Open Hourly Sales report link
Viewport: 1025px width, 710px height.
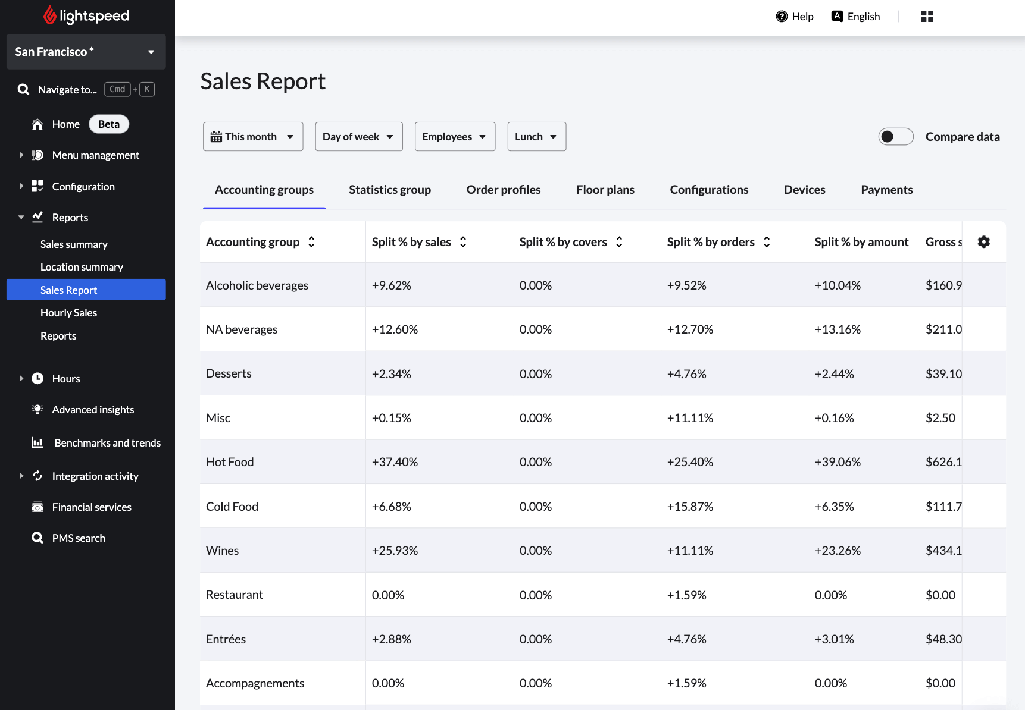click(68, 313)
